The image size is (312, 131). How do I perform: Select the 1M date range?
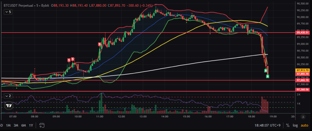click(8, 125)
